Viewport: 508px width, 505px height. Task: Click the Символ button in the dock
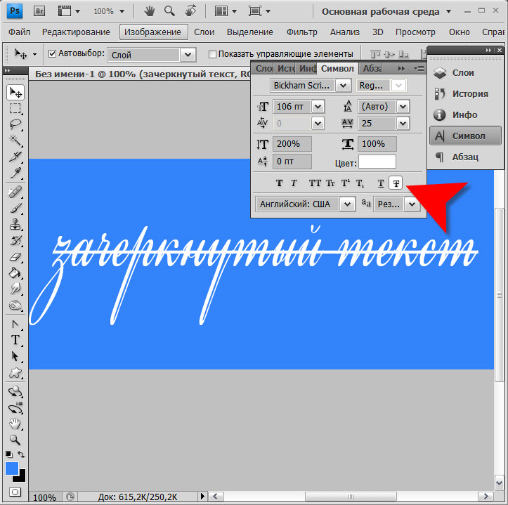[x=465, y=136]
